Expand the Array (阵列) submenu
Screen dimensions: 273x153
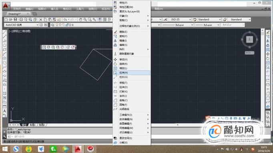click(132, 49)
